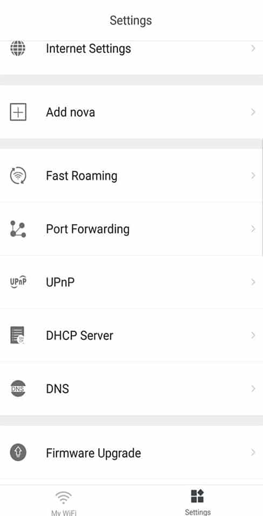The image size is (263, 516).
Task: Expand Internet Settings via its chevron
Action: click(253, 48)
